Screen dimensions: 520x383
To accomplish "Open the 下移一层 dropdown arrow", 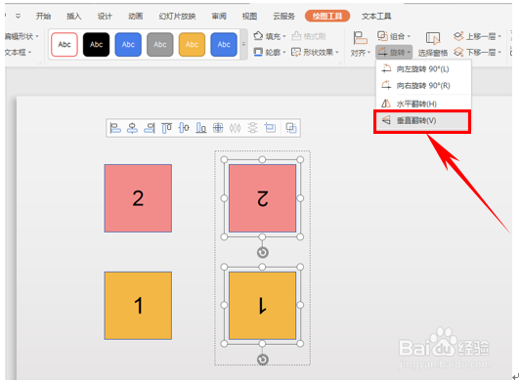I will pyautogui.click(x=499, y=53).
